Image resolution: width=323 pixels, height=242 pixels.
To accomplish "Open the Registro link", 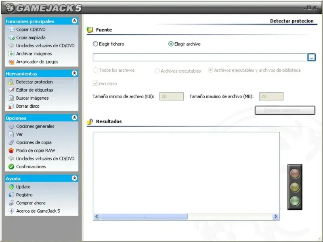I will [24, 195].
